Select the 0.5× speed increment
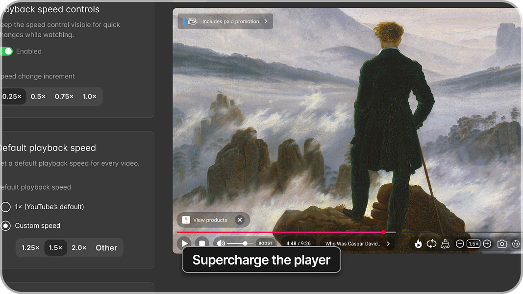The height and width of the screenshot is (294, 523). pos(38,97)
